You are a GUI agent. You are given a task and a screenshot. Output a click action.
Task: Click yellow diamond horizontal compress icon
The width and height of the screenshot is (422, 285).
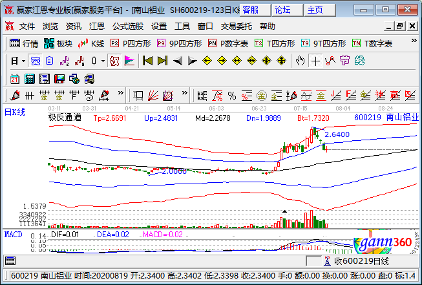click(x=251, y=61)
